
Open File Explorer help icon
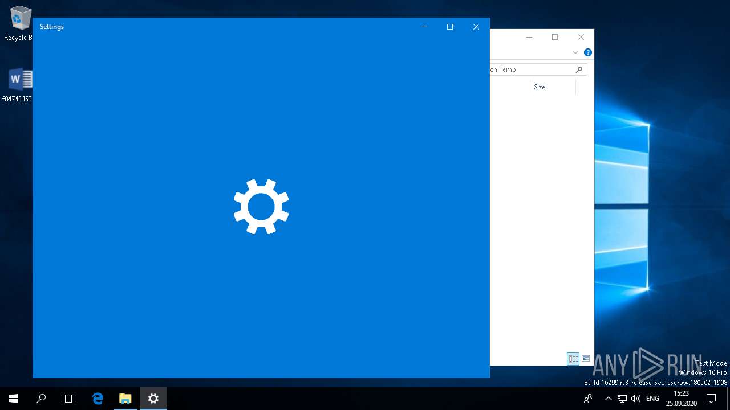[588, 52]
